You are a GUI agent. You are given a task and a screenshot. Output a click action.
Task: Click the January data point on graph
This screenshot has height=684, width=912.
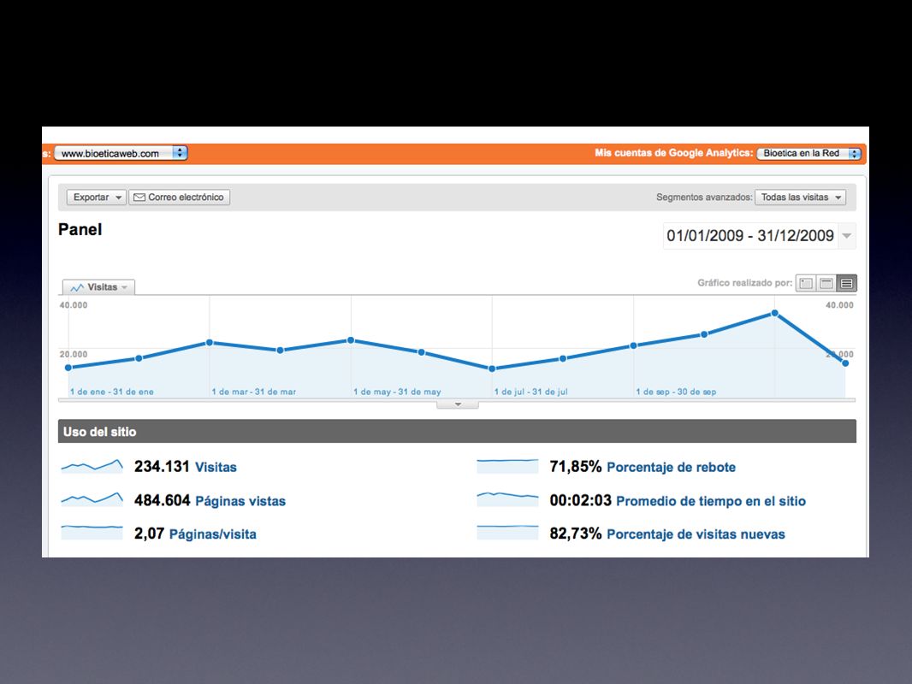pos(68,368)
